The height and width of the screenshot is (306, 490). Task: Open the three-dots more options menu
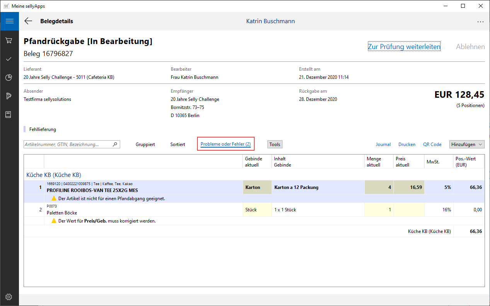tap(480, 22)
